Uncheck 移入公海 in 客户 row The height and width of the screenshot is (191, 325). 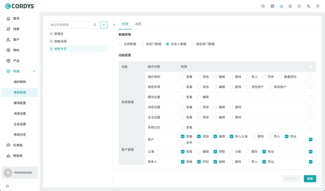coord(232,136)
